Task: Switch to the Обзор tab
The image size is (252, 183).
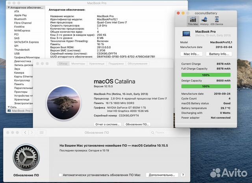Action: pyautogui.click(x=63, y=64)
